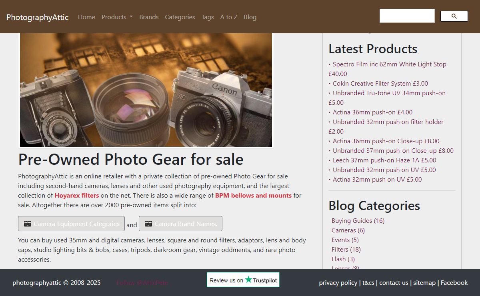Image resolution: width=480 pixels, height=296 pixels.
Task: Open Unbranded Tru-tone UV 34mm push-on
Action: [x=387, y=98]
